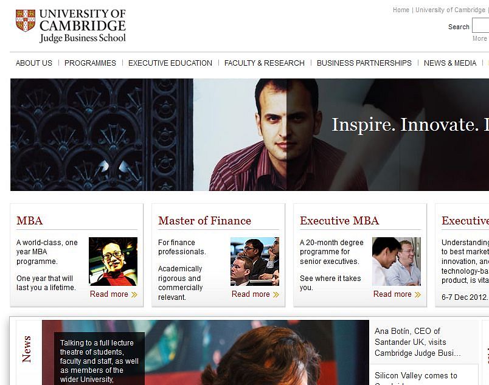Open the ABOUT US menu

(34, 63)
